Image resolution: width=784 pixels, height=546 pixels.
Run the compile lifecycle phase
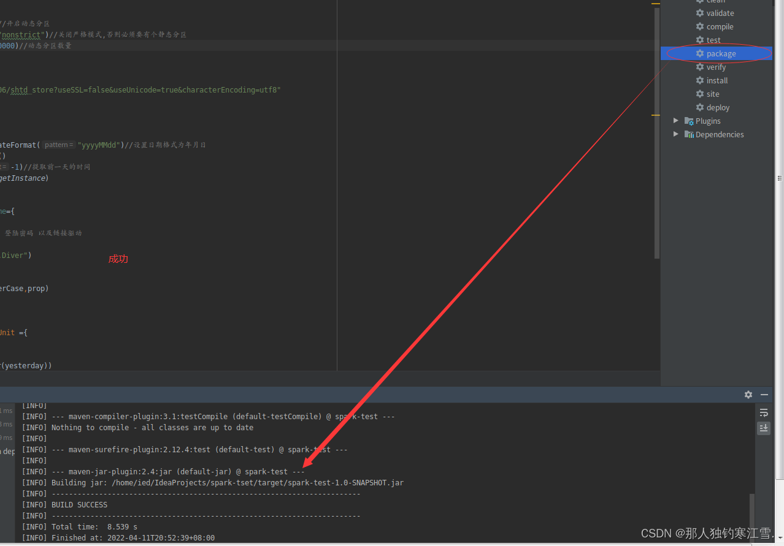point(720,26)
